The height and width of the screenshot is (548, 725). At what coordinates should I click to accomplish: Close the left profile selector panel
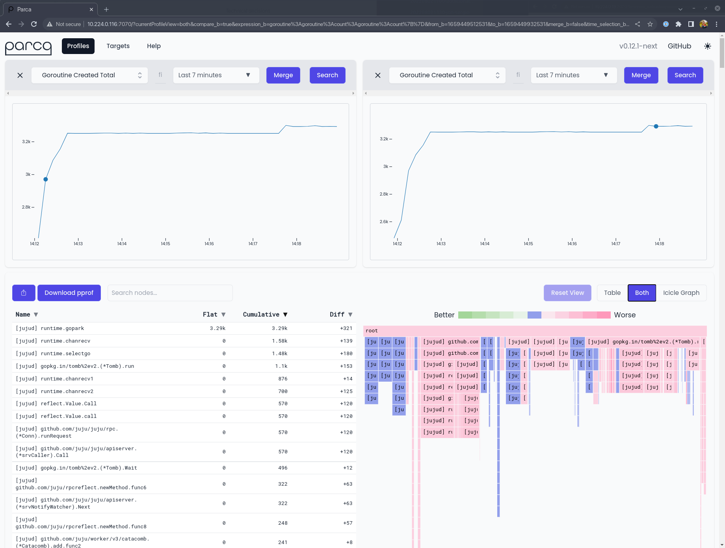pos(20,75)
